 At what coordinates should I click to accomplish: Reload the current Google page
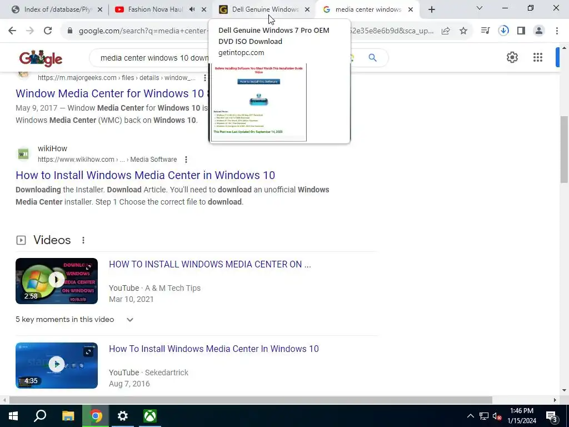(x=48, y=31)
